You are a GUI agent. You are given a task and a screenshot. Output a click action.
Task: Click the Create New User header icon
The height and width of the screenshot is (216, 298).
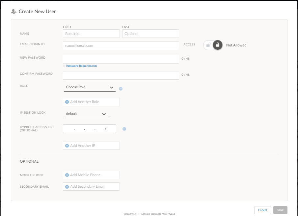(14, 12)
